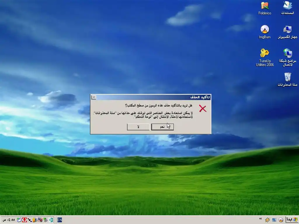
Task: Launch Winamp from the quick launch bar
Action: [267, 220]
